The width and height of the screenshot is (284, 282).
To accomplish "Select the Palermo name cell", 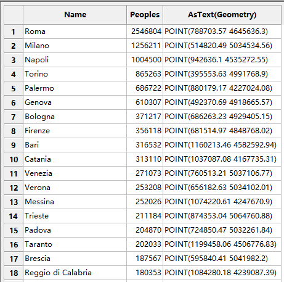I will pos(75,88).
